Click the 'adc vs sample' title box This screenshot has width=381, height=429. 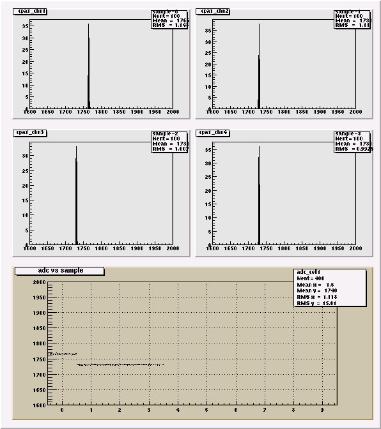click(x=59, y=271)
